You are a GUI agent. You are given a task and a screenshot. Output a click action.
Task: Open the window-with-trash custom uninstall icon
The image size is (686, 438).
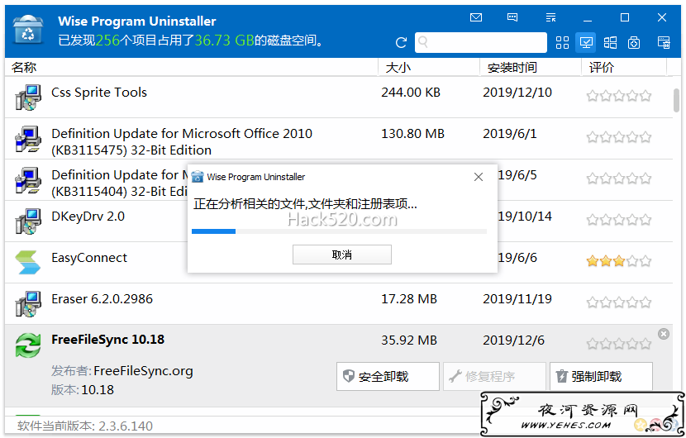coord(664,42)
